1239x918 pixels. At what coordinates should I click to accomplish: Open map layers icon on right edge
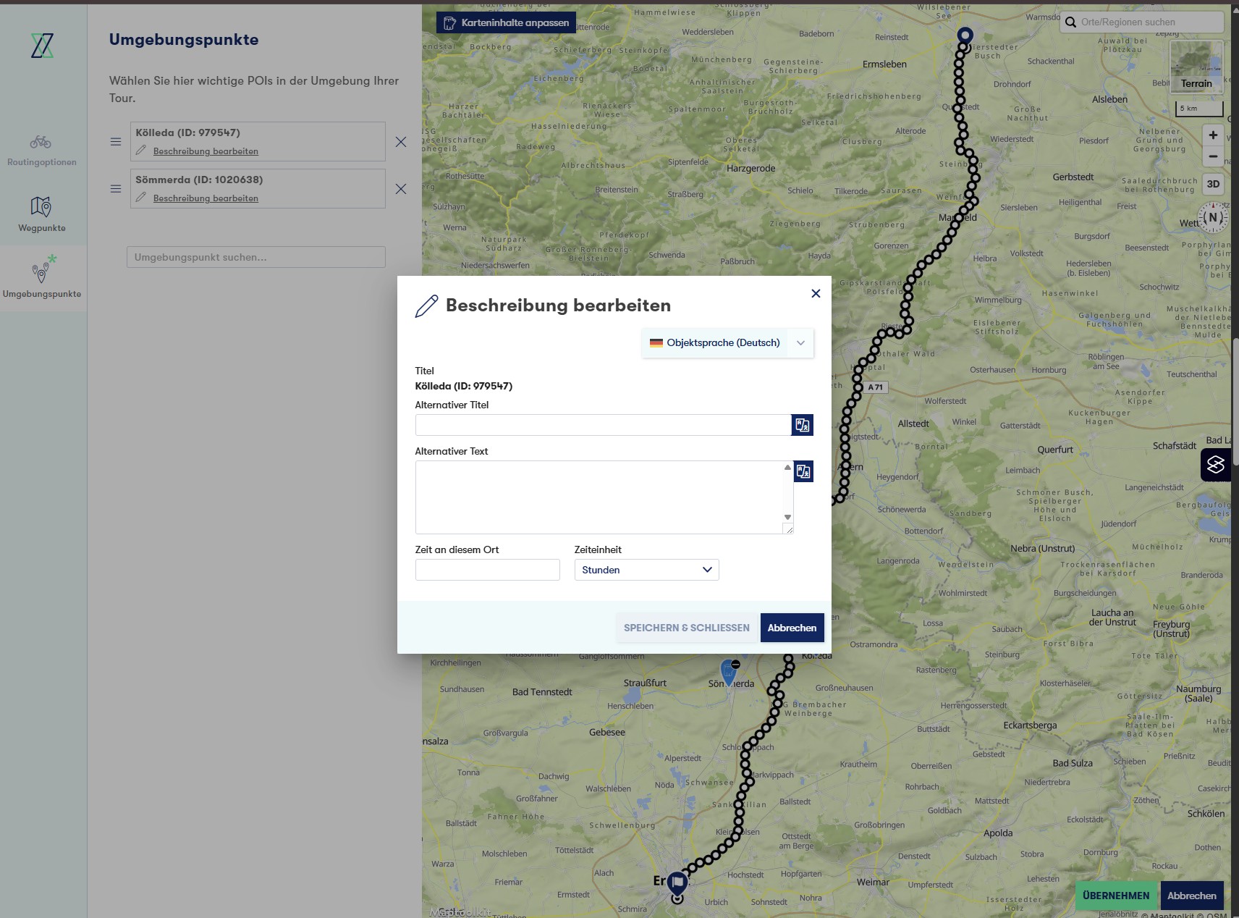pyautogui.click(x=1215, y=465)
